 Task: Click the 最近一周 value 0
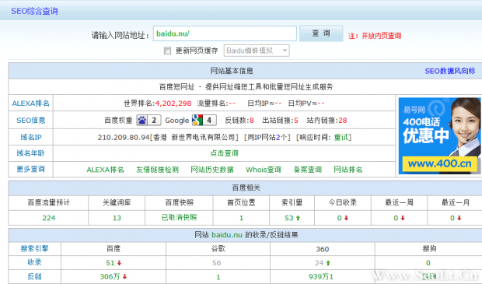click(x=396, y=218)
